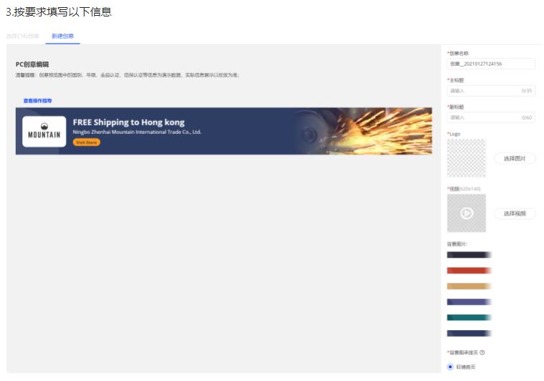
Task: Open the 查看操作指导 link
Action: [x=37, y=101]
